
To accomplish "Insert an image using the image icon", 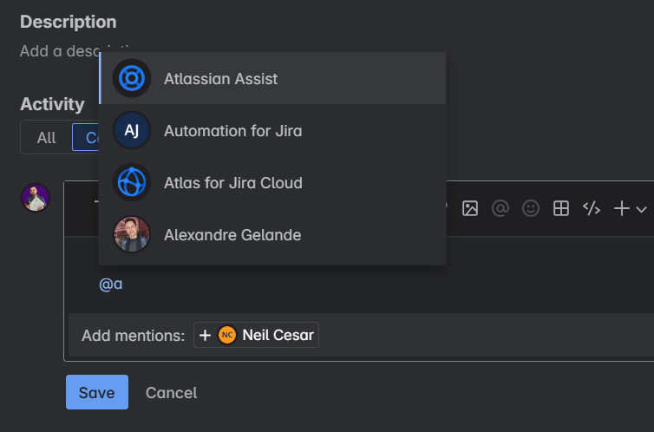I will pos(470,208).
